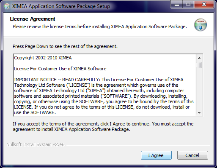The height and width of the screenshot is (168, 217).
Task: Click 'Please review the license terms' subtitle
Action: click(x=100, y=27)
